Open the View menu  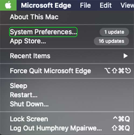127,5
